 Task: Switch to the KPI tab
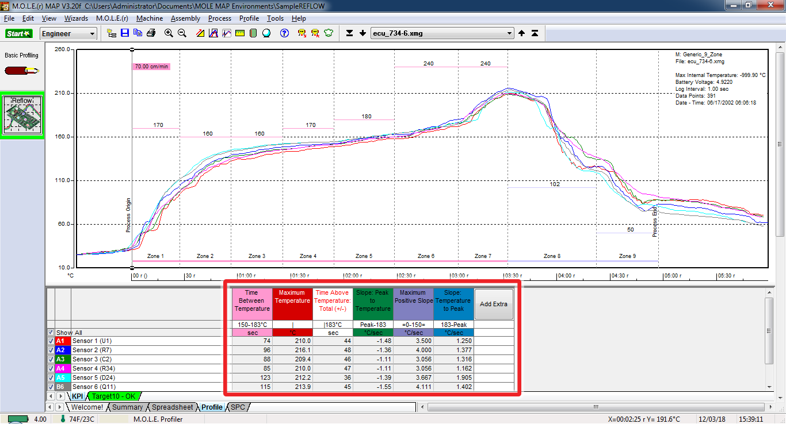[x=77, y=396]
